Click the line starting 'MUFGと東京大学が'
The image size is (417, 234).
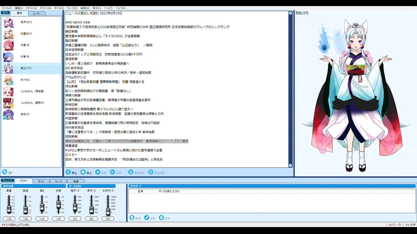[113, 150]
